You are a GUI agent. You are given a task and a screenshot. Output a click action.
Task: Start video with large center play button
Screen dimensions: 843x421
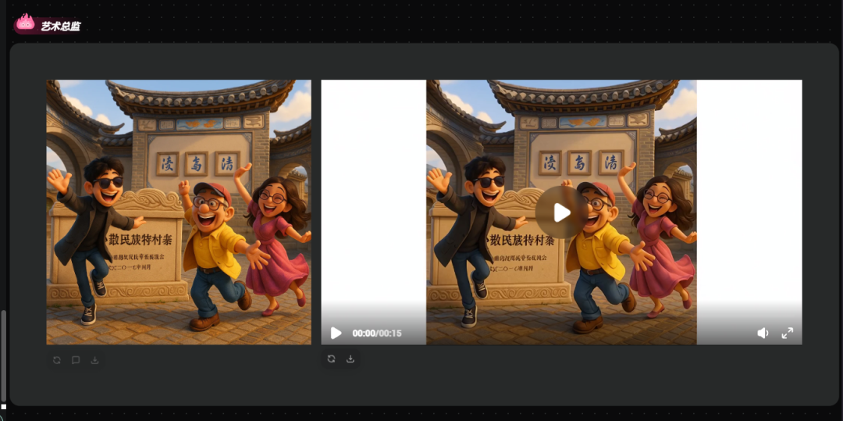[x=561, y=212]
